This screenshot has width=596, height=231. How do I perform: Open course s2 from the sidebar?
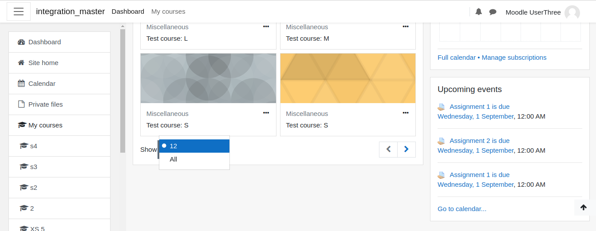(x=59, y=188)
